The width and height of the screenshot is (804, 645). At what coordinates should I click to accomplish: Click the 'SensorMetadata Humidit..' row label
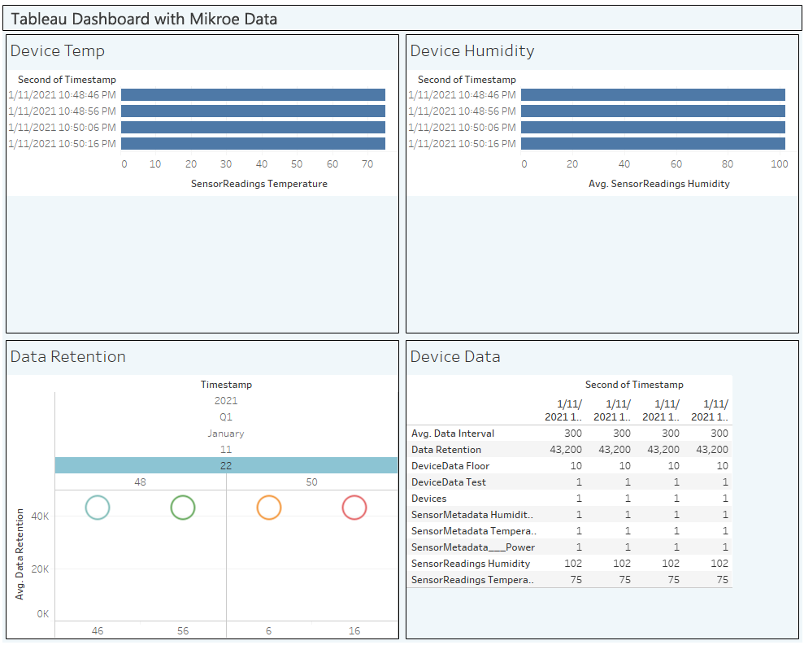472,515
